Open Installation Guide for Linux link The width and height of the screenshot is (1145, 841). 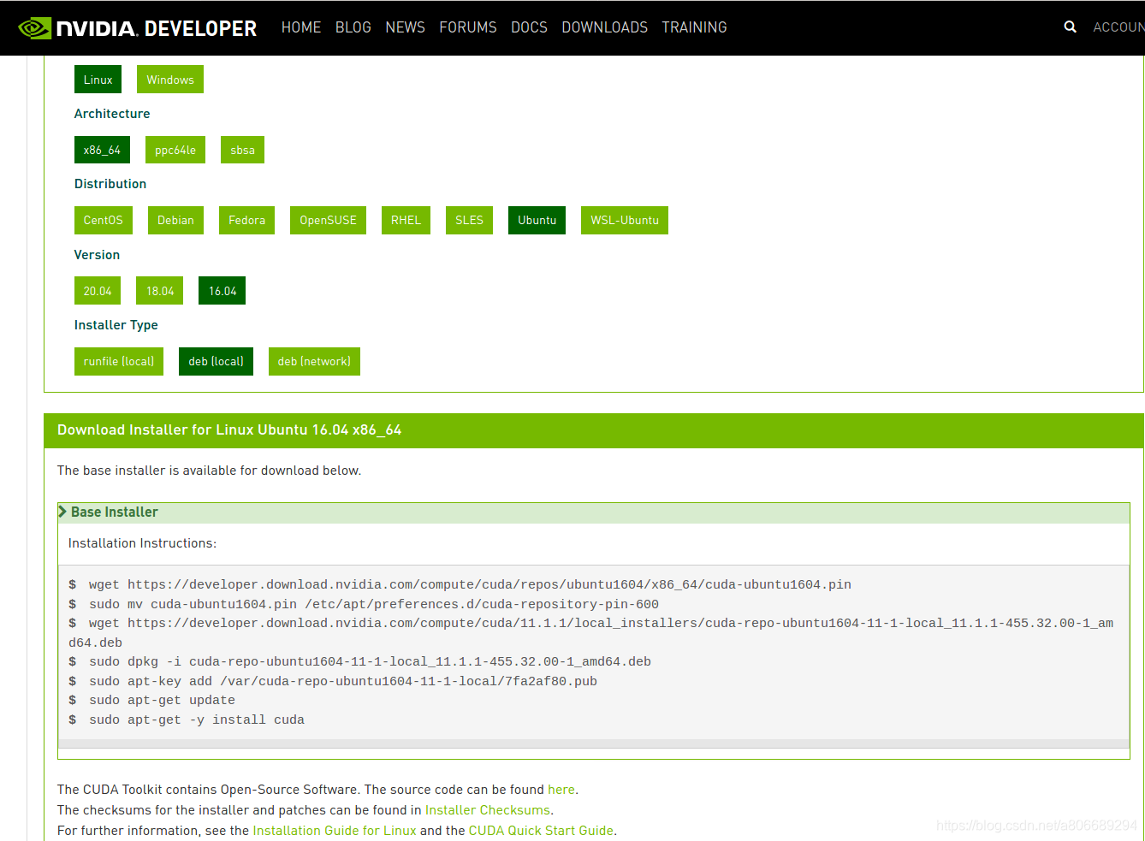(335, 831)
